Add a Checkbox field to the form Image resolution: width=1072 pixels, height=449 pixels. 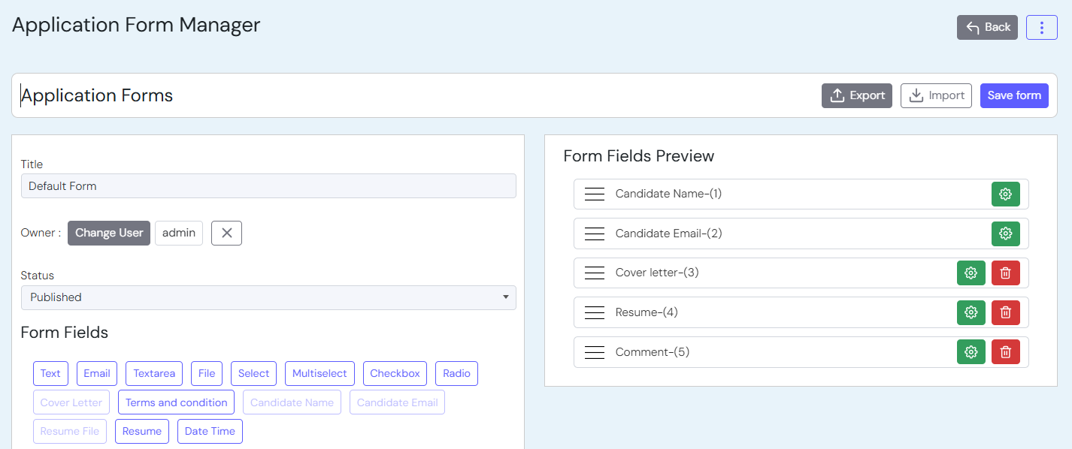coord(395,373)
